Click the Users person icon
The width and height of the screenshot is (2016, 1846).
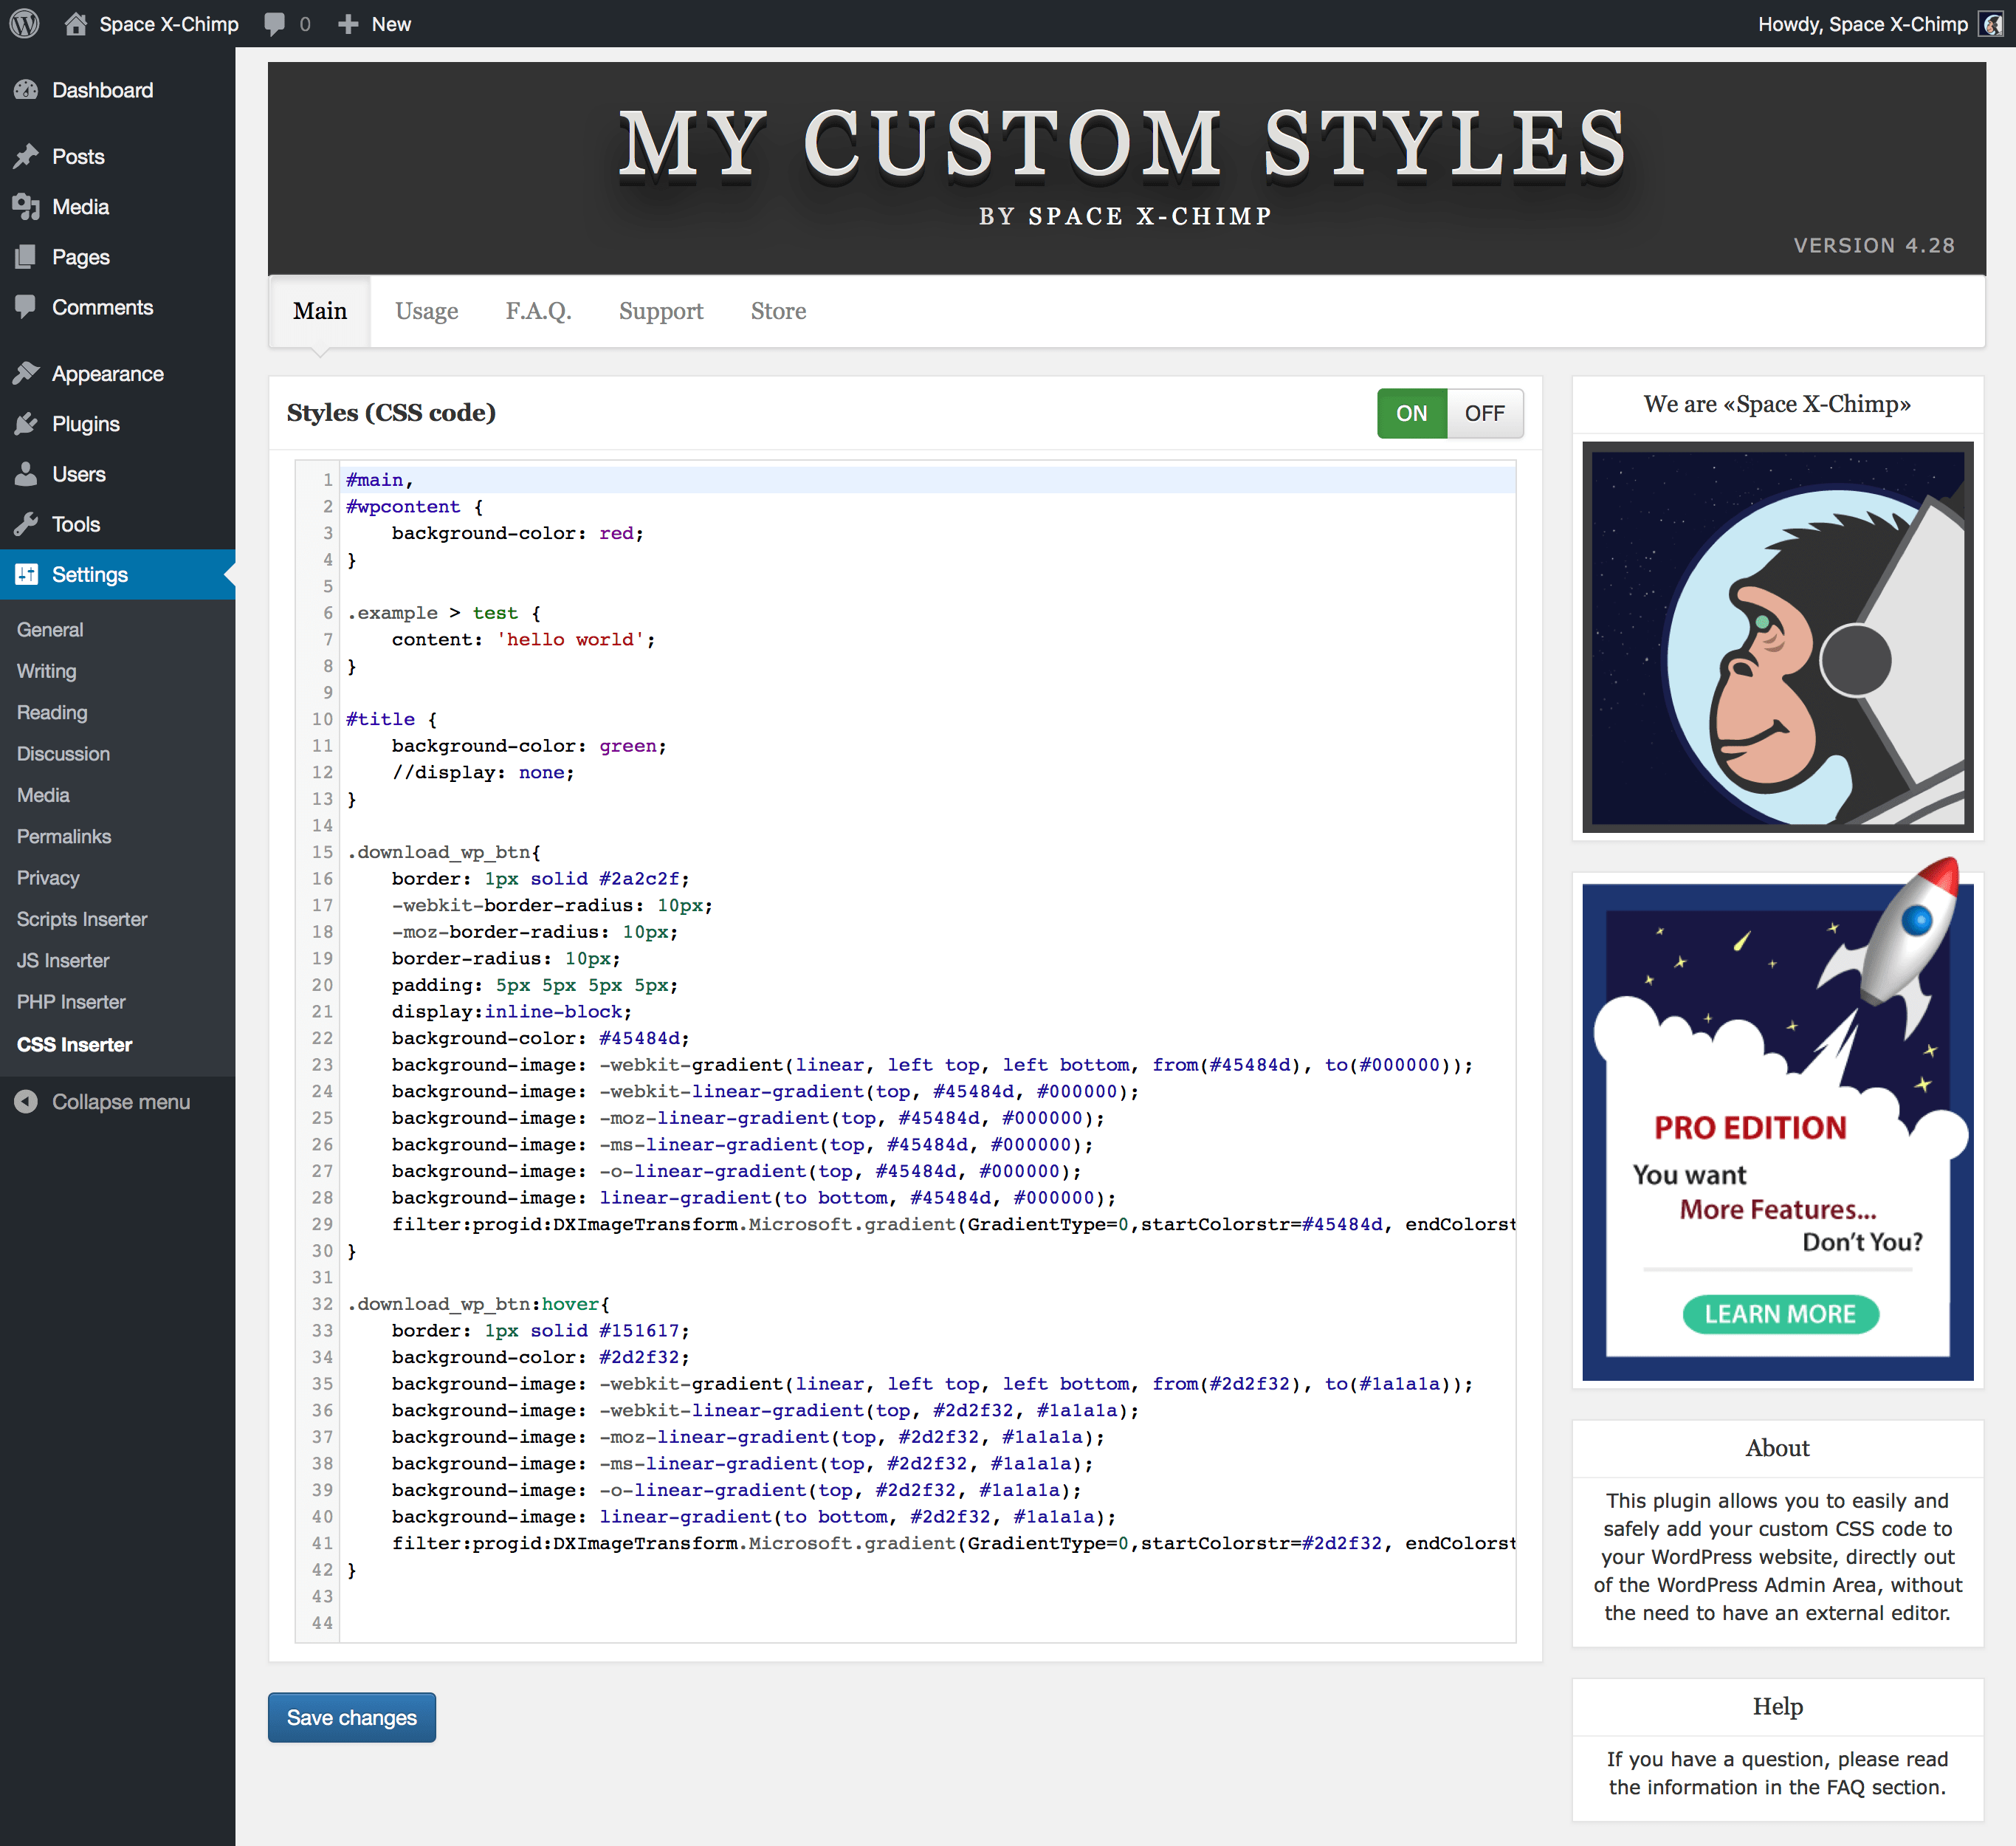pyautogui.click(x=26, y=474)
